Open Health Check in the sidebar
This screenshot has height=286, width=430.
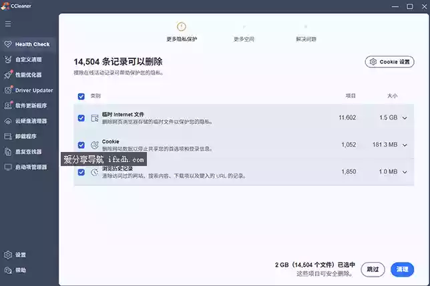28,44
